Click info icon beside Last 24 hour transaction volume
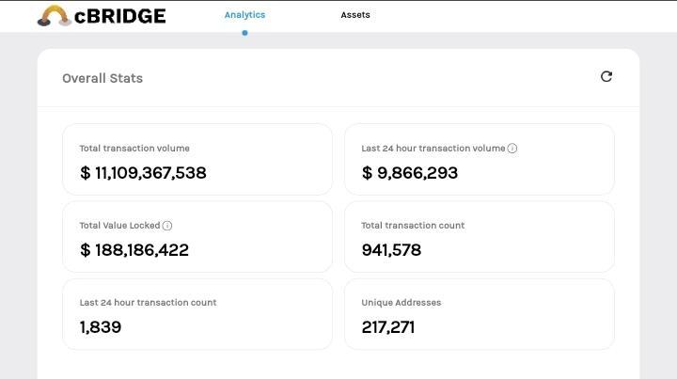The height and width of the screenshot is (379, 677). pyautogui.click(x=512, y=149)
